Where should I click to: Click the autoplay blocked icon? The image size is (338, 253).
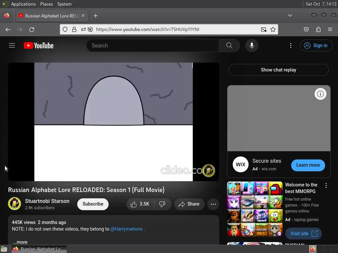click(x=90, y=29)
